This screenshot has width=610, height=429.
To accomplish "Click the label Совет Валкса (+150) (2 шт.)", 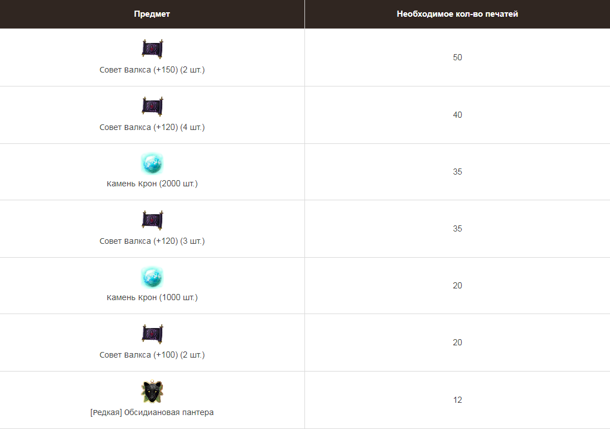I will tap(152, 70).
